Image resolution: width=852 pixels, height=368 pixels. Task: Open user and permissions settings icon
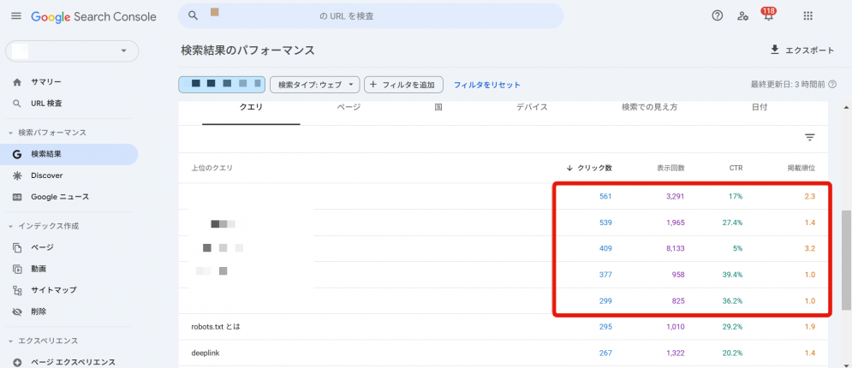point(742,15)
